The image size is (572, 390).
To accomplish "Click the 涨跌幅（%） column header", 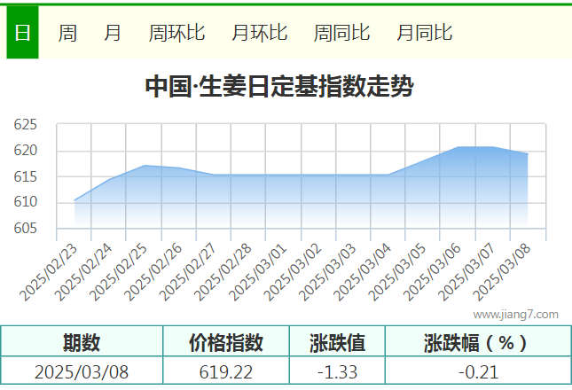I will point(476,342).
